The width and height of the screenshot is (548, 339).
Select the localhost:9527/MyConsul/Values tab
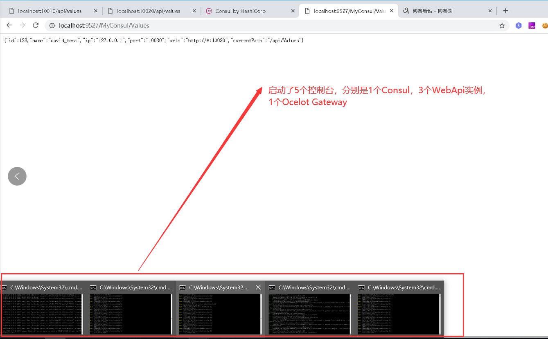point(348,11)
